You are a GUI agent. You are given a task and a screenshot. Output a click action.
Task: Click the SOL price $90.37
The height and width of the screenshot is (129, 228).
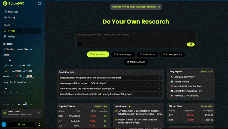[x=77, y=126]
